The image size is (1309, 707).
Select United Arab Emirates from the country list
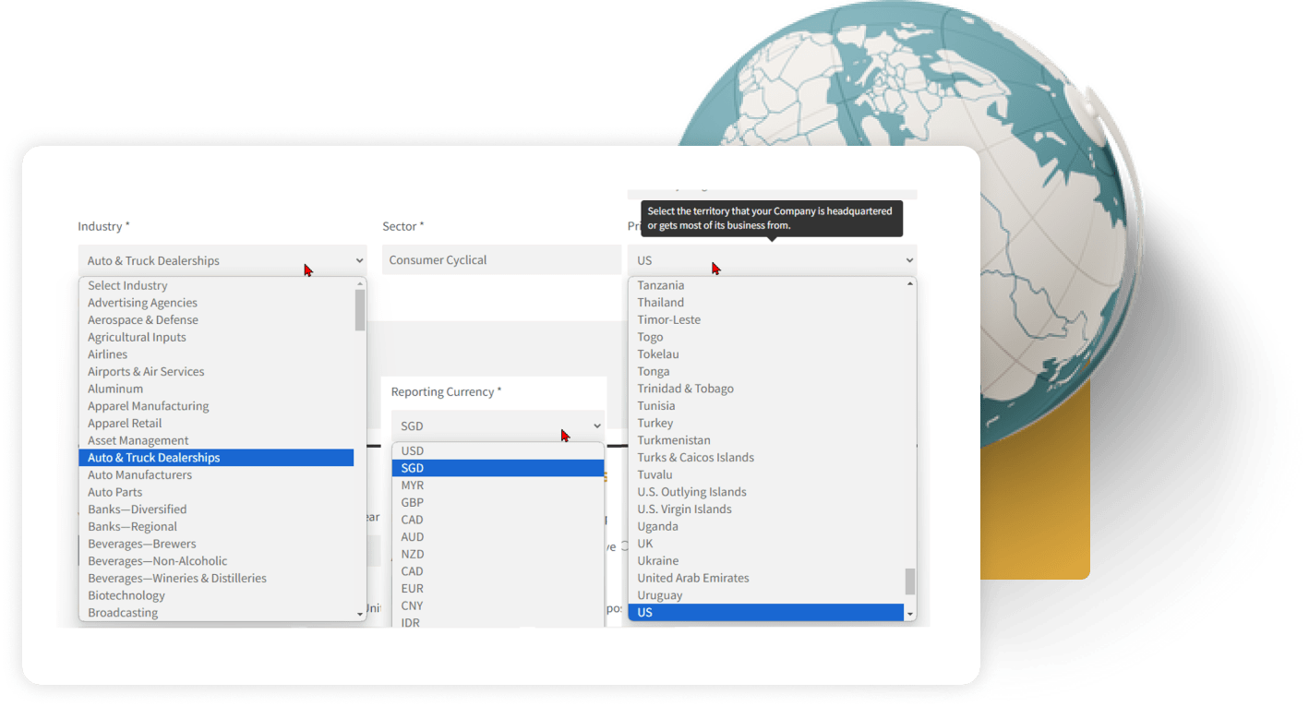693,579
